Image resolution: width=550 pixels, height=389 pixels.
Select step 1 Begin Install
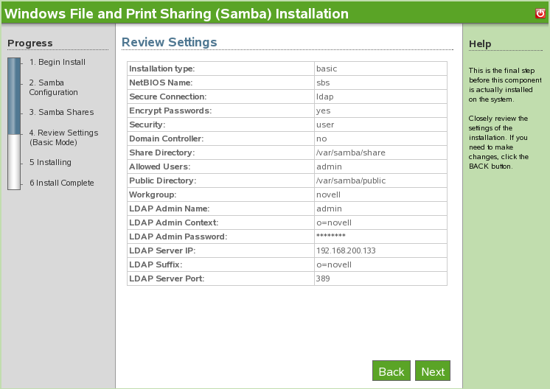click(x=58, y=63)
